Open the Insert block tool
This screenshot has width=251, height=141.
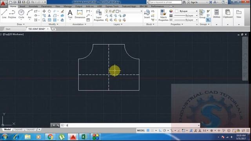tap(147, 14)
